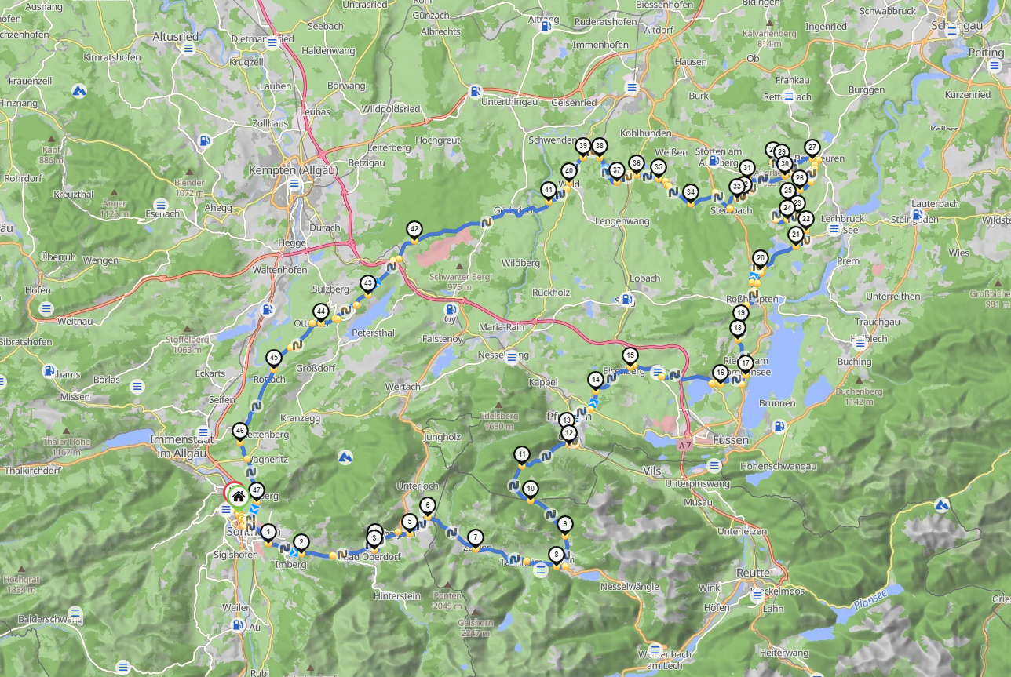The width and height of the screenshot is (1011, 677).
Task: Select waypoint 7 on the route
Action: (x=475, y=537)
